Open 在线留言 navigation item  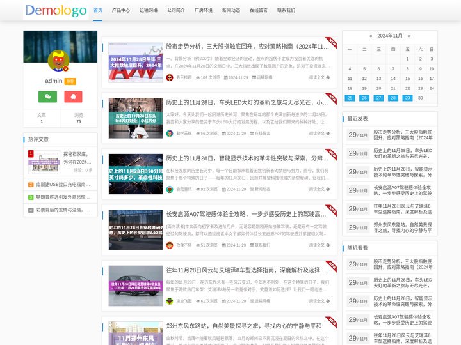(x=259, y=10)
